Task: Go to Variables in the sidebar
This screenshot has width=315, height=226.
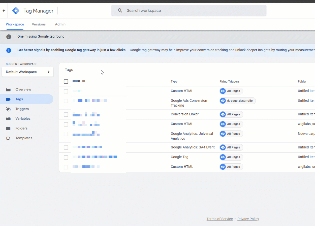Action: (23, 118)
